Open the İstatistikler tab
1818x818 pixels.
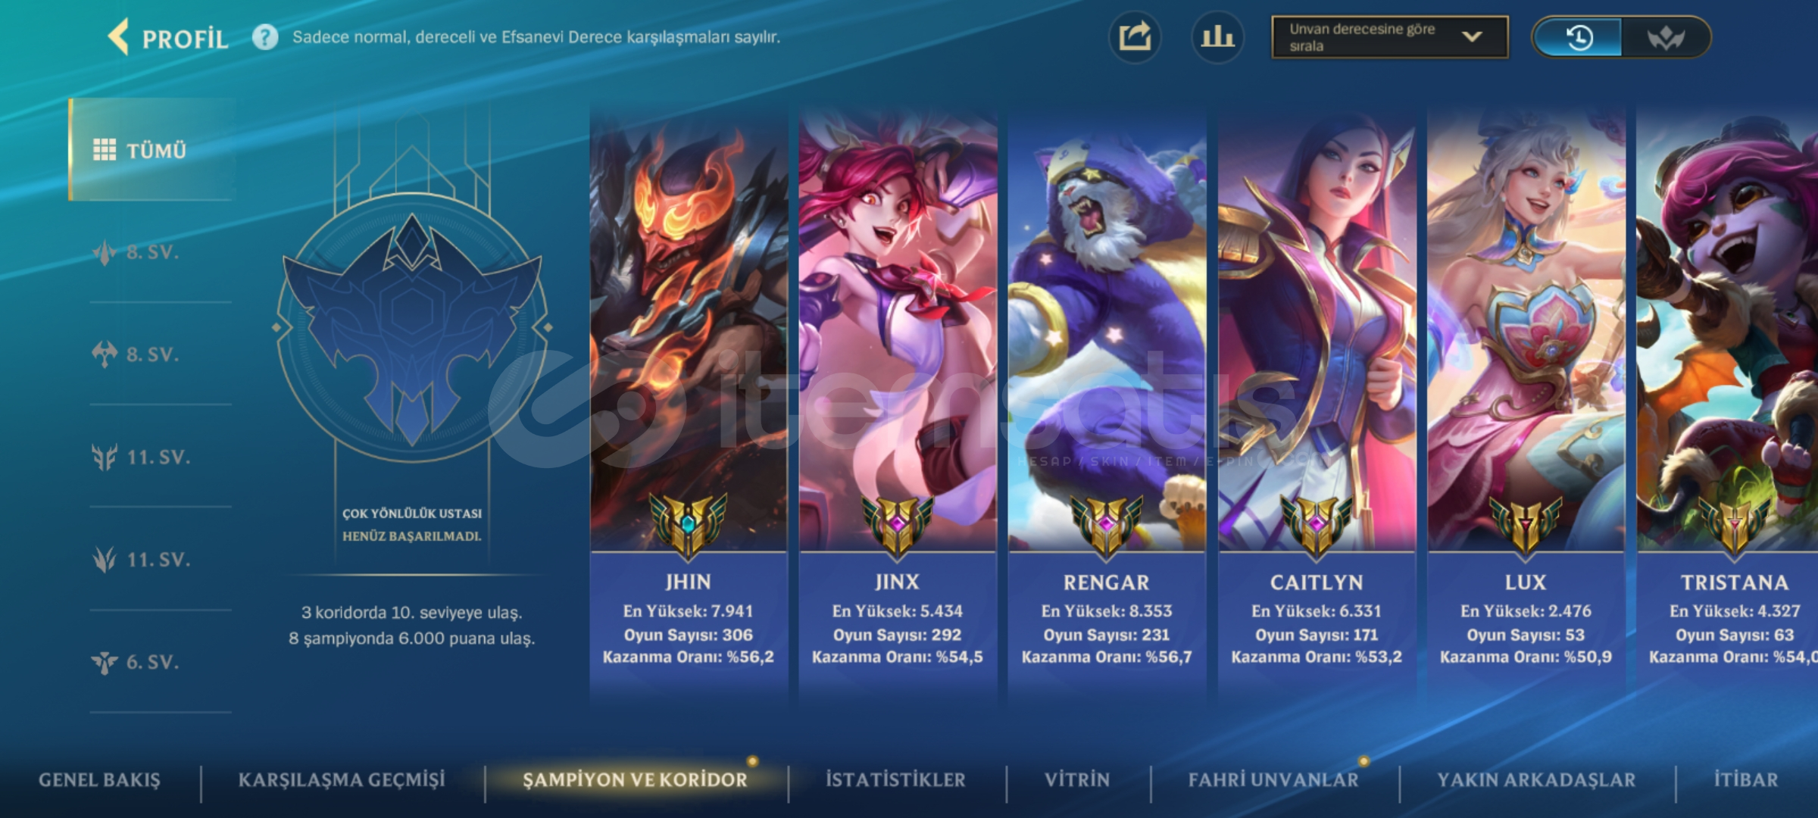tap(895, 780)
